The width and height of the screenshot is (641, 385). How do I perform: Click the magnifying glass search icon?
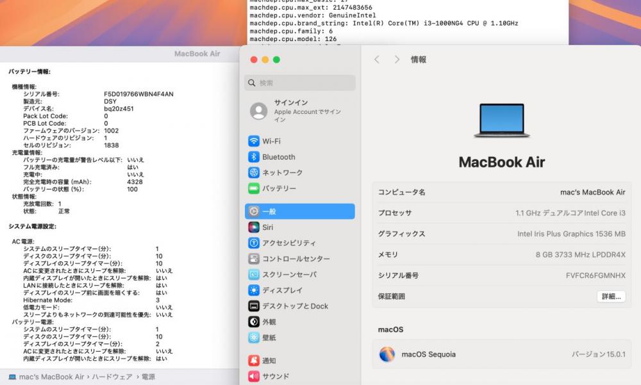[x=252, y=83]
